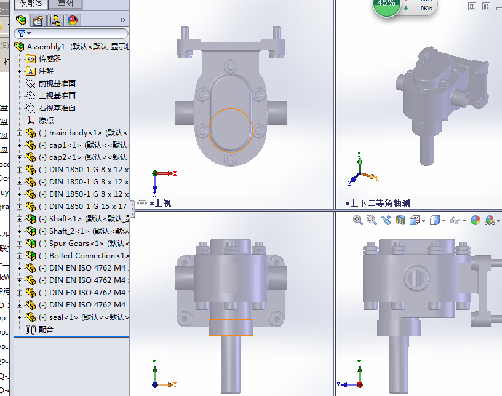
Task: Click Apply Scene icon
Action: coord(490,220)
